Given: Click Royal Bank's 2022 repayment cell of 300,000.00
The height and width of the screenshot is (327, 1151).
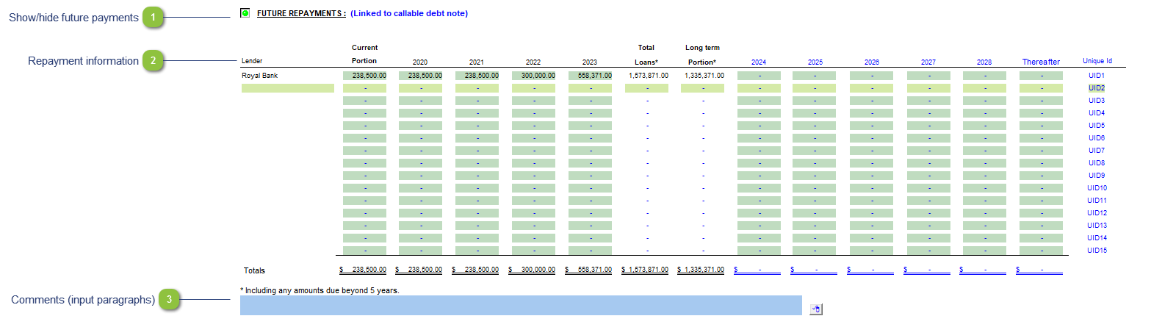Looking at the screenshot, I should pyautogui.click(x=533, y=76).
